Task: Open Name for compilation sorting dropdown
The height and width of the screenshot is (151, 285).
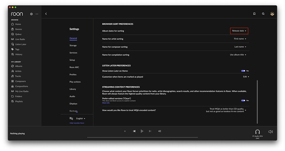Action: (x=238, y=55)
